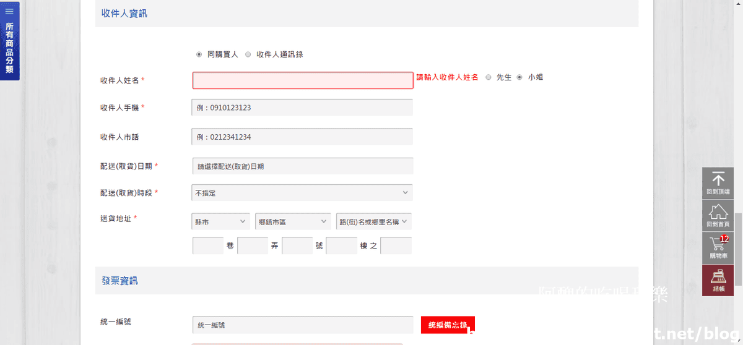Click the 回到頂端 arrow icon
This screenshot has height=345, width=743.
click(718, 179)
